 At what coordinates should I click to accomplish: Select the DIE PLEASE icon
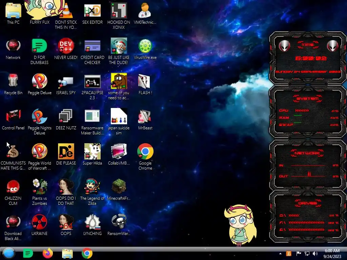(66, 154)
